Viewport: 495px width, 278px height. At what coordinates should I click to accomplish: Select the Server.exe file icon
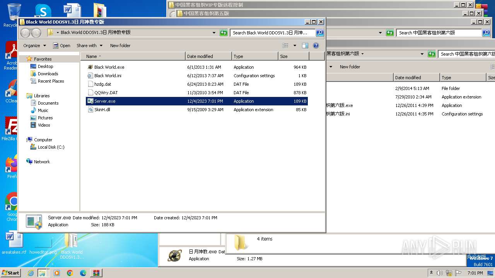tap(90, 101)
